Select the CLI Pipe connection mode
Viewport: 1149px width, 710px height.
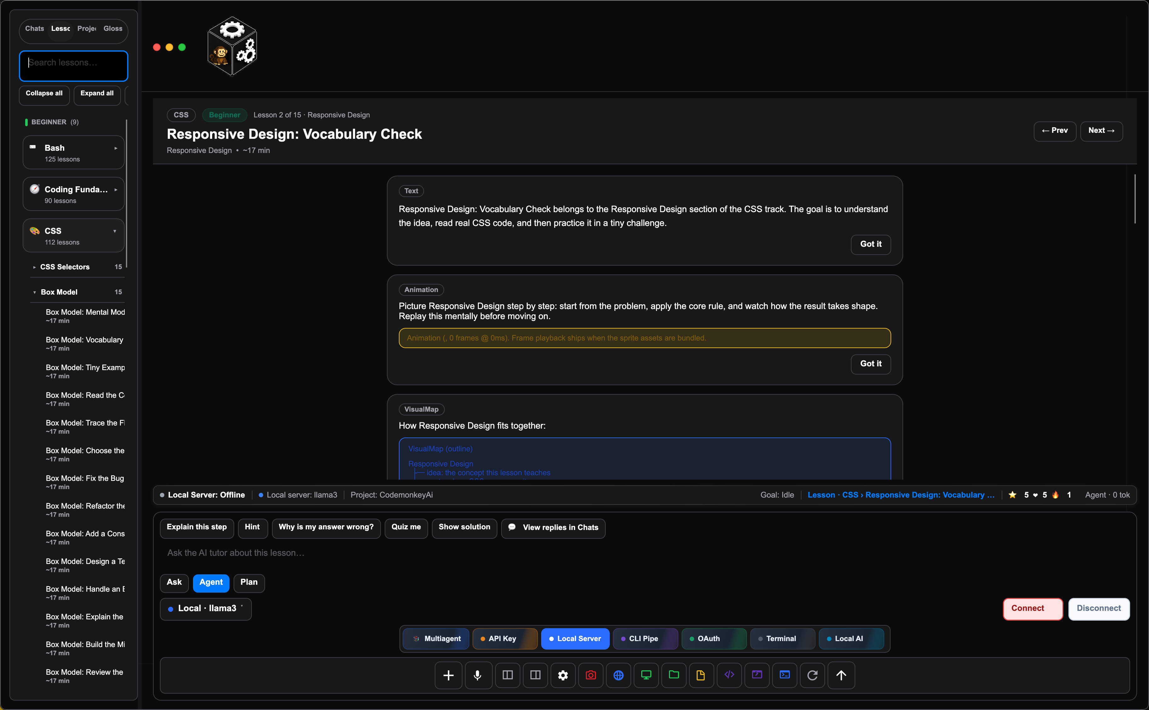(x=645, y=639)
